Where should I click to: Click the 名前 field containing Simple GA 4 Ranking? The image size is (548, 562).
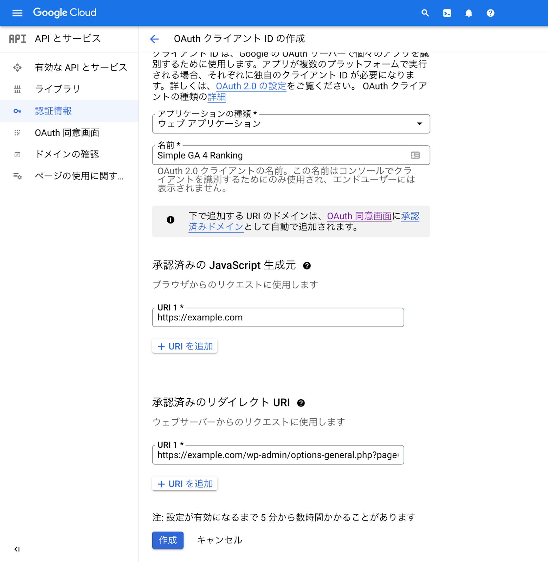click(x=291, y=155)
